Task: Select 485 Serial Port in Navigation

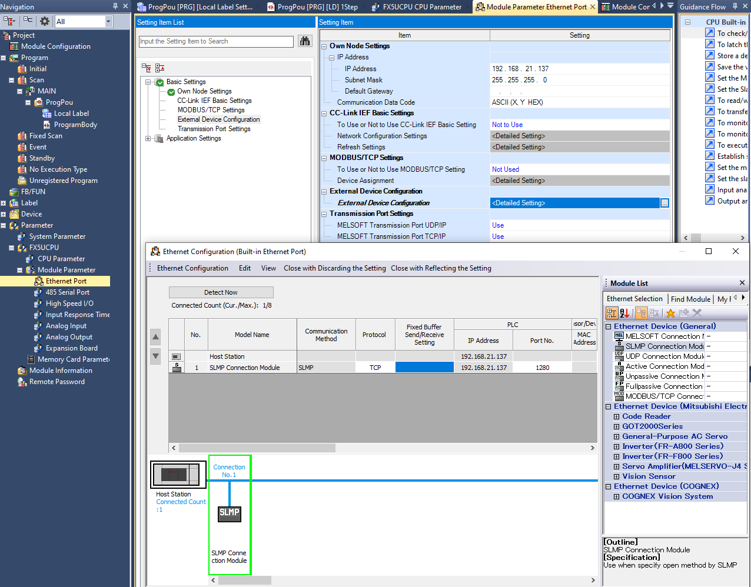Action: (68, 292)
